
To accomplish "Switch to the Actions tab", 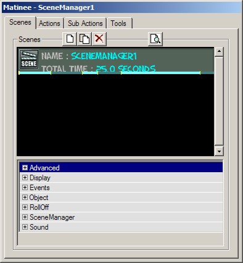I will tap(49, 23).
